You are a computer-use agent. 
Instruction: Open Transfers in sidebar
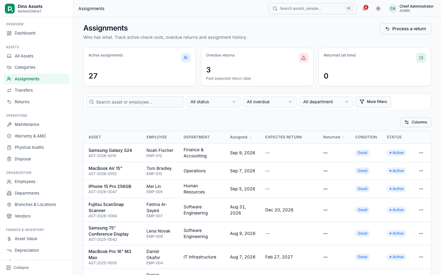[x=36, y=90]
